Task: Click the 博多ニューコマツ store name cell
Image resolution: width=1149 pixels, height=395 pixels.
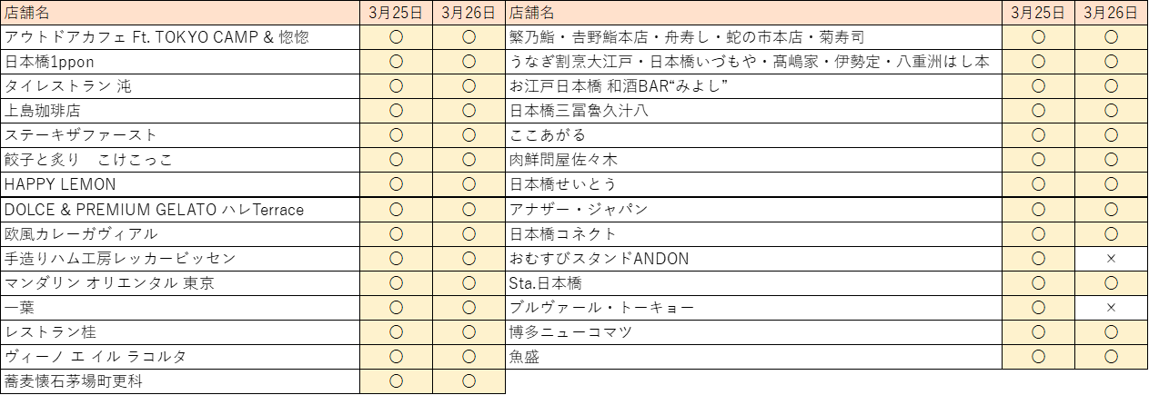Action: 753,332
